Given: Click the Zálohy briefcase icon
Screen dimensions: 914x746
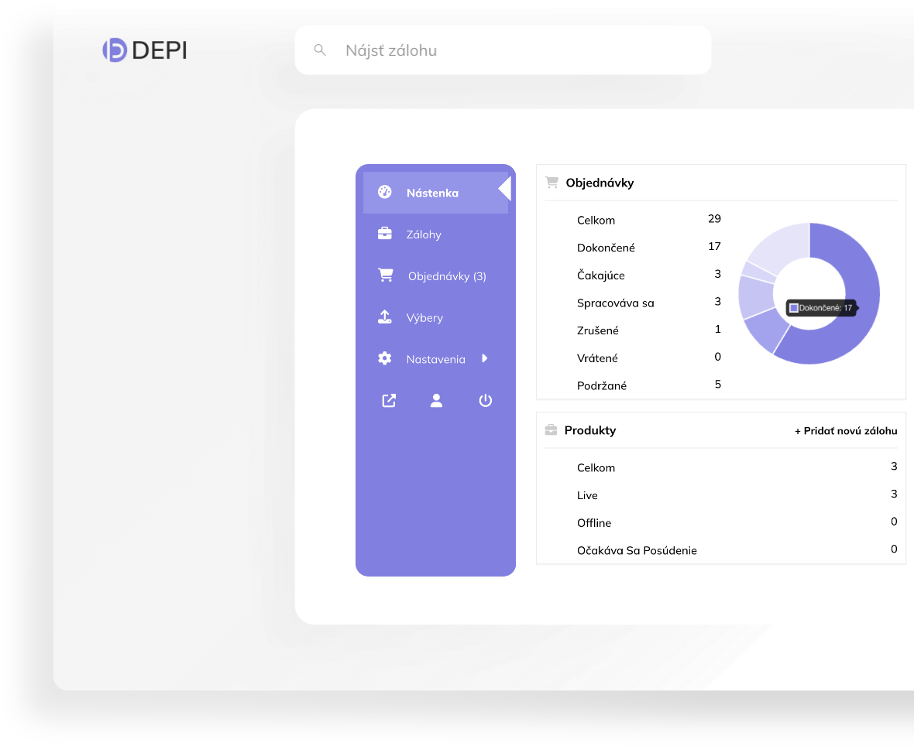Looking at the screenshot, I should click(x=385, y=234).
